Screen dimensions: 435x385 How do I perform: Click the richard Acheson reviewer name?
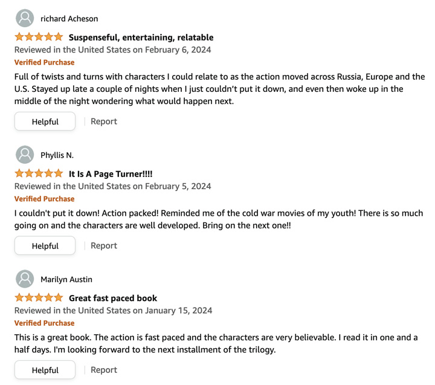[x=69, y=19]
